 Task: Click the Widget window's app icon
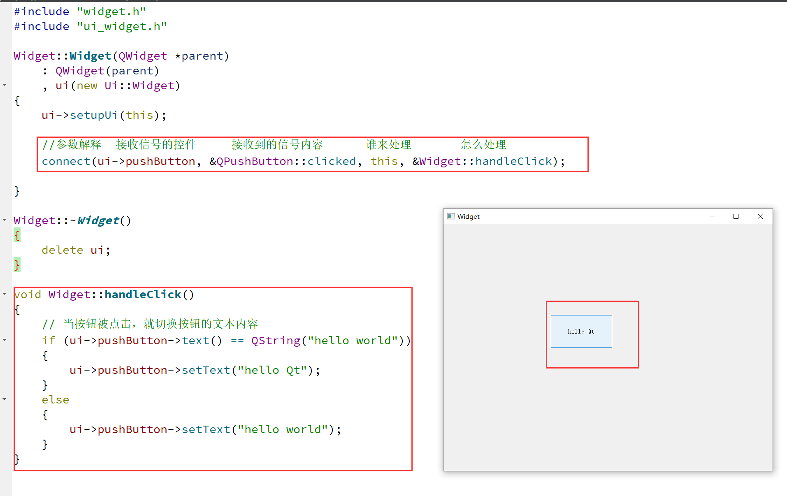(x=451, y=217)
